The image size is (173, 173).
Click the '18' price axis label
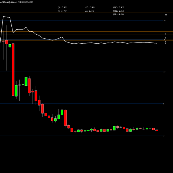click(x=166, y=15)
